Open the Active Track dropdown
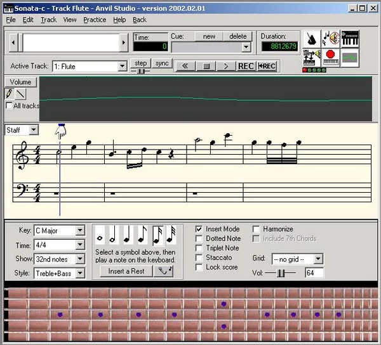The height and width of the screenshot is (345, 381). 122,66
